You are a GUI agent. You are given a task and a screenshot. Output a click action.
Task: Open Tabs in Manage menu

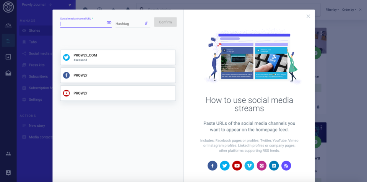[33, 42]
